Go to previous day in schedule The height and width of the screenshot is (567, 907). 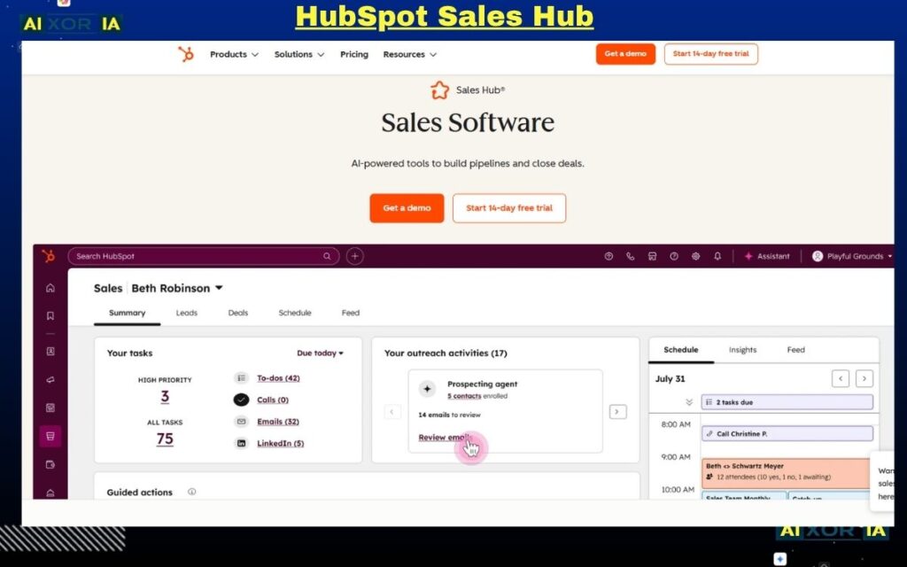841,378
